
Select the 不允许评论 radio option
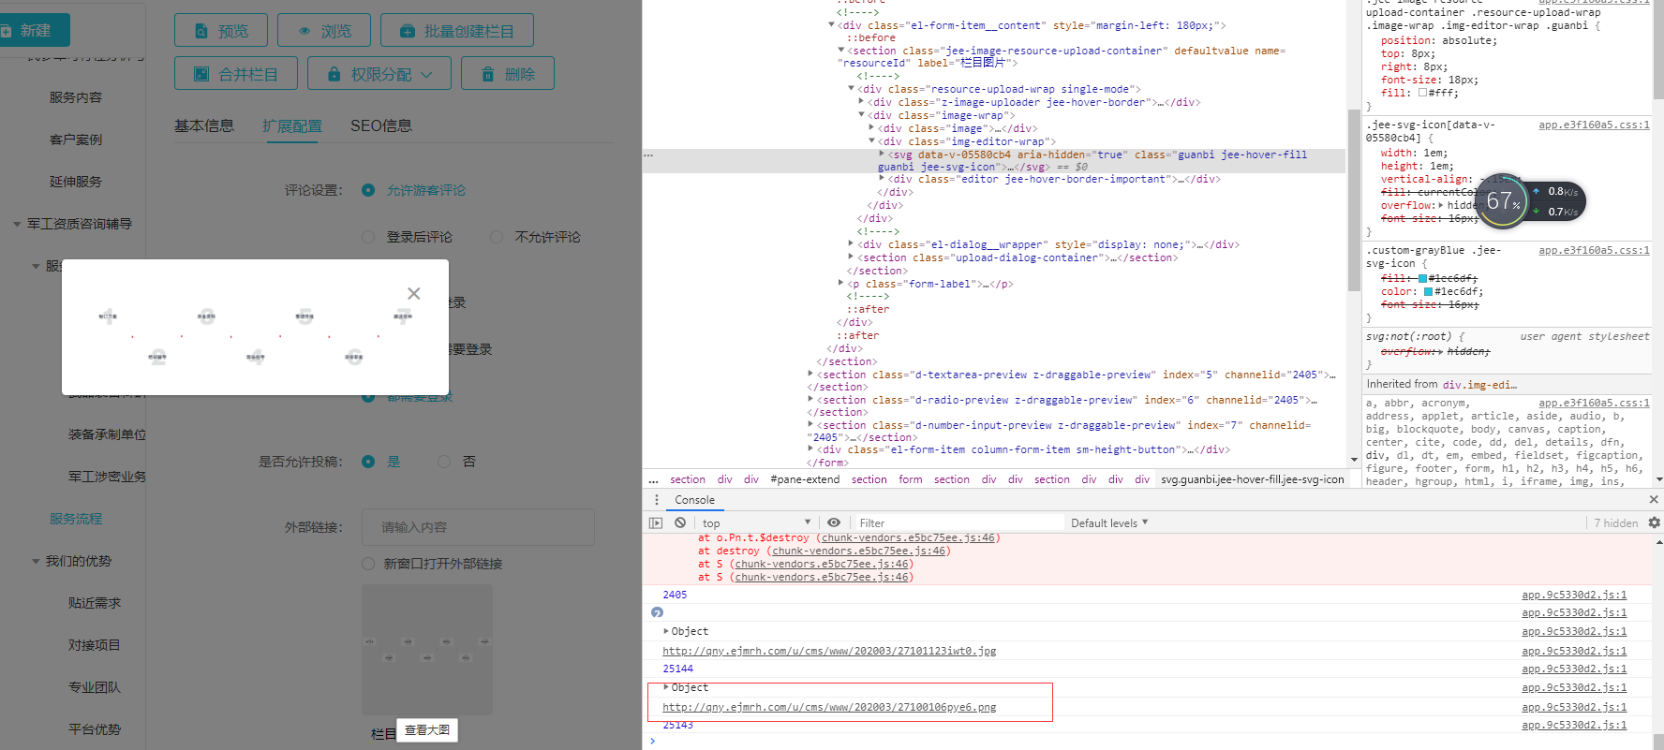click(x=497, y=238)
